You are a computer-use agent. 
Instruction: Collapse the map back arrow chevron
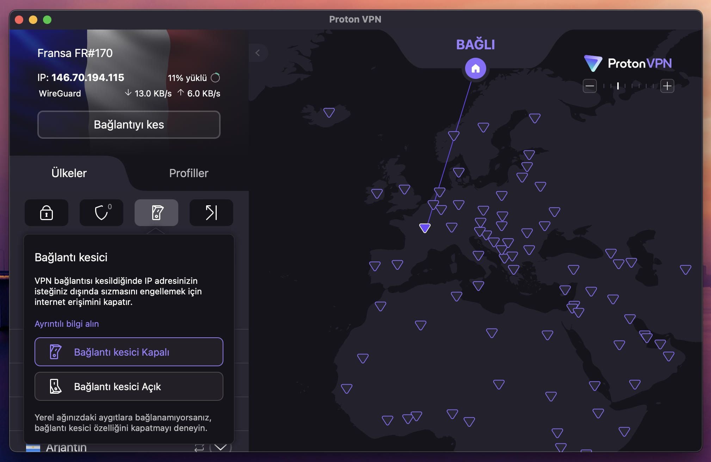tap(258, 53)
